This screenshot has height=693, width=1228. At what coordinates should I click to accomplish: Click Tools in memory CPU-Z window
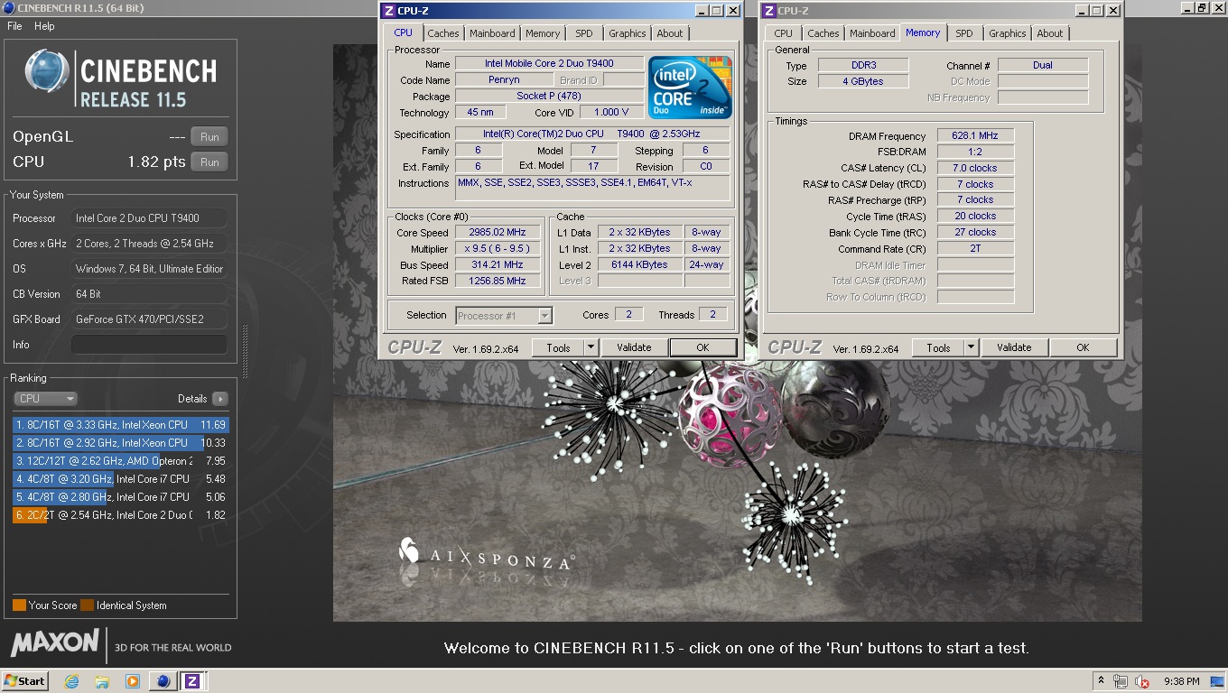coord(938,347)
